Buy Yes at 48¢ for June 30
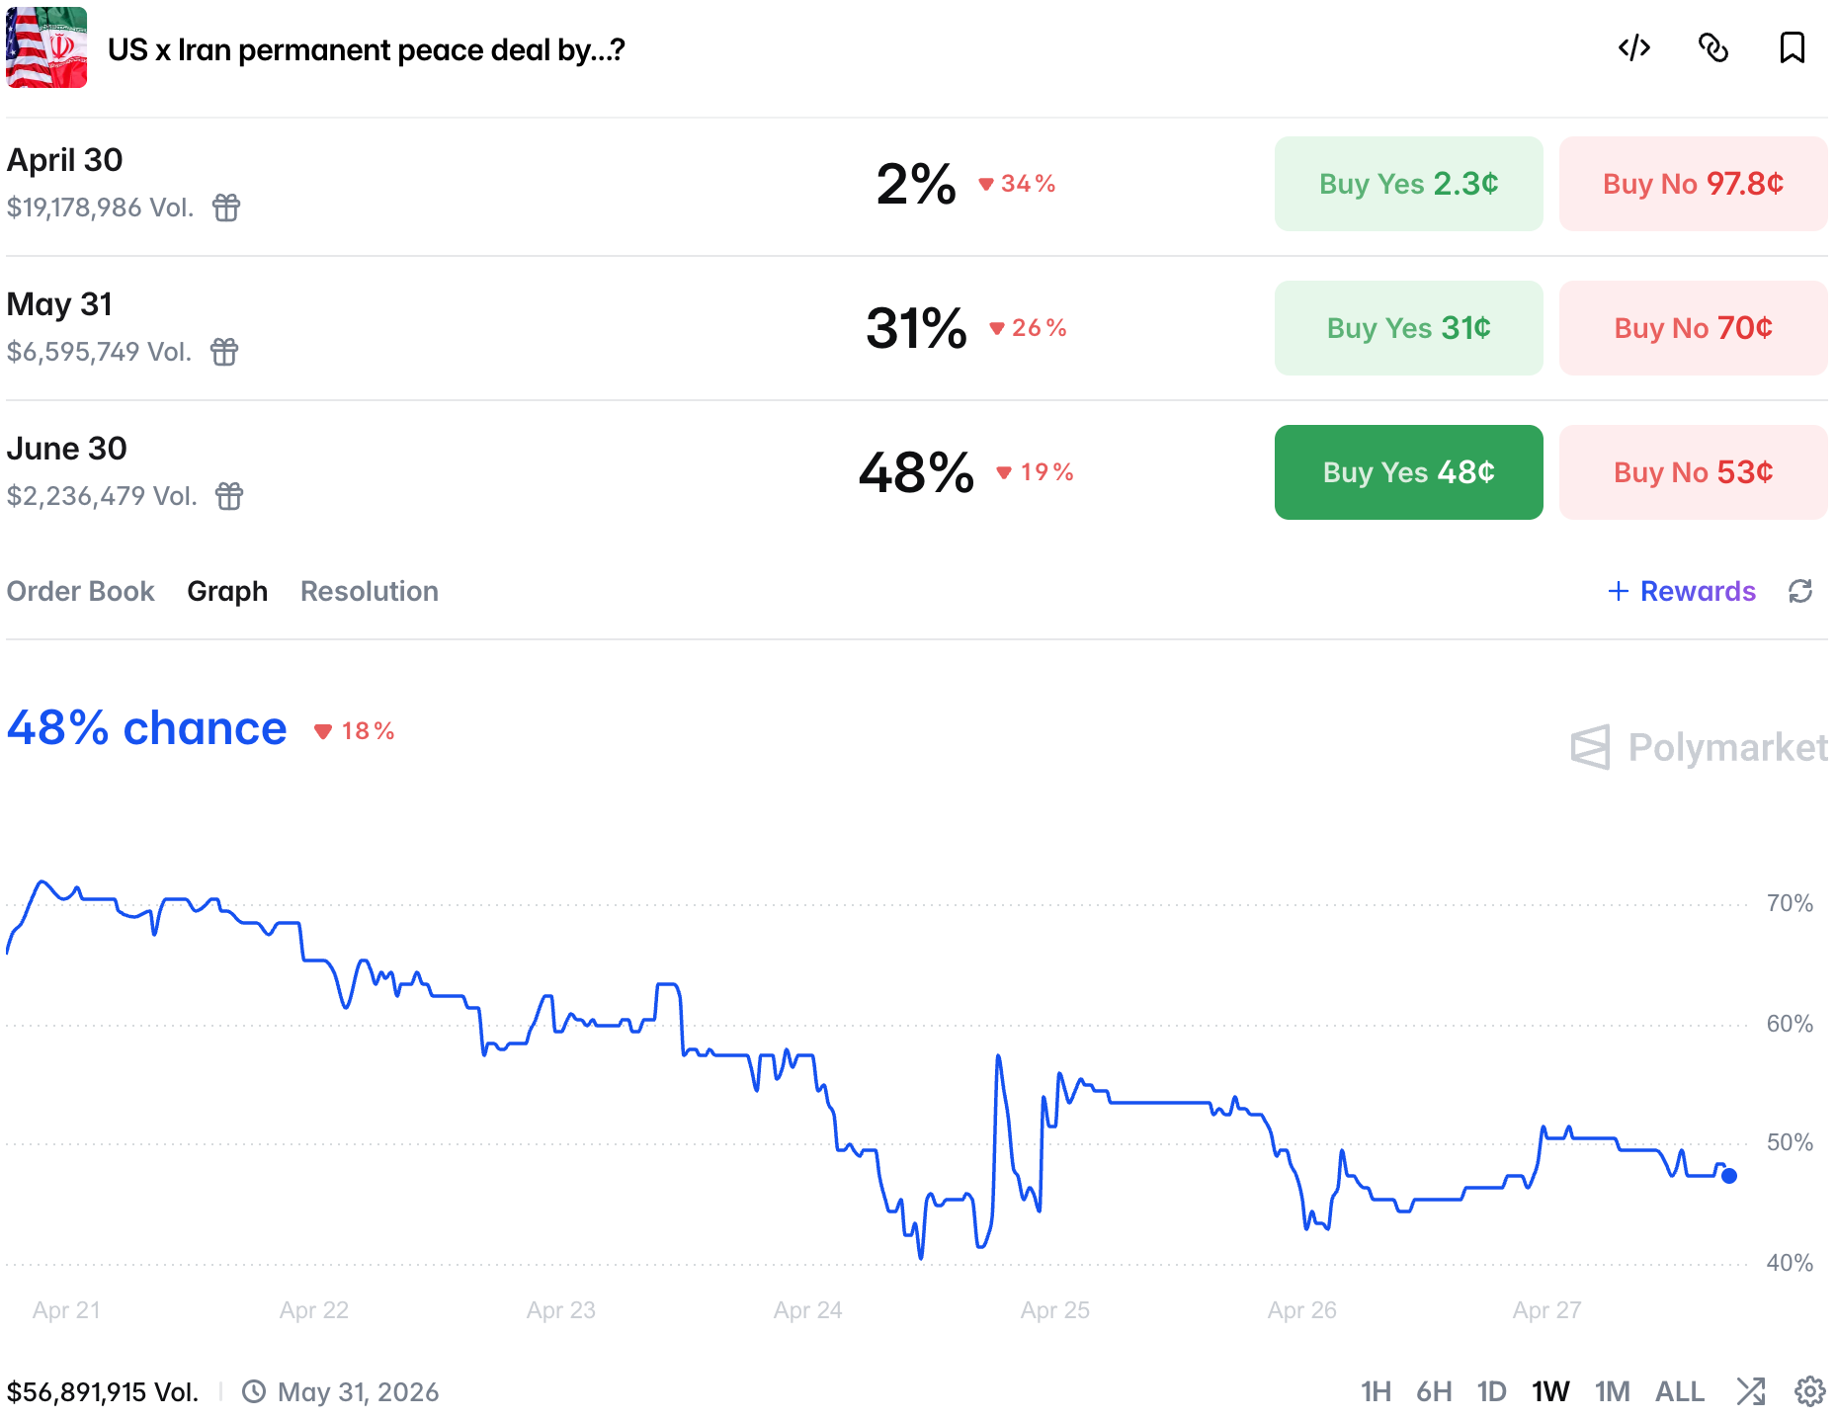Image resolution: width=1836 pixels, height=1419 pixels. point(1408,472)
